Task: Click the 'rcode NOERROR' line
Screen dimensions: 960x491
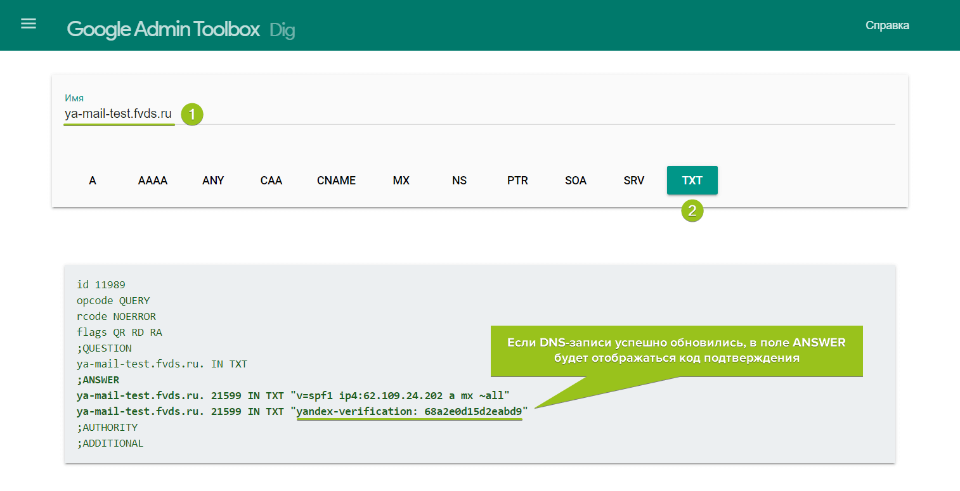Action: (116, 317)
